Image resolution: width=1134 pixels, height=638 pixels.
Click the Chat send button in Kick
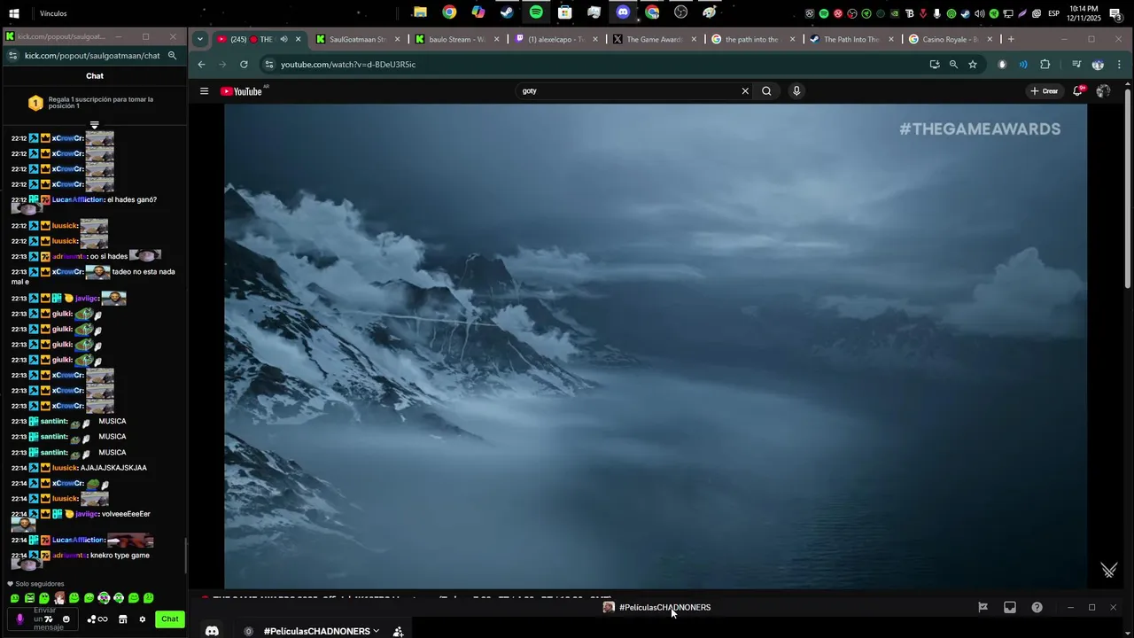point(170,619)
